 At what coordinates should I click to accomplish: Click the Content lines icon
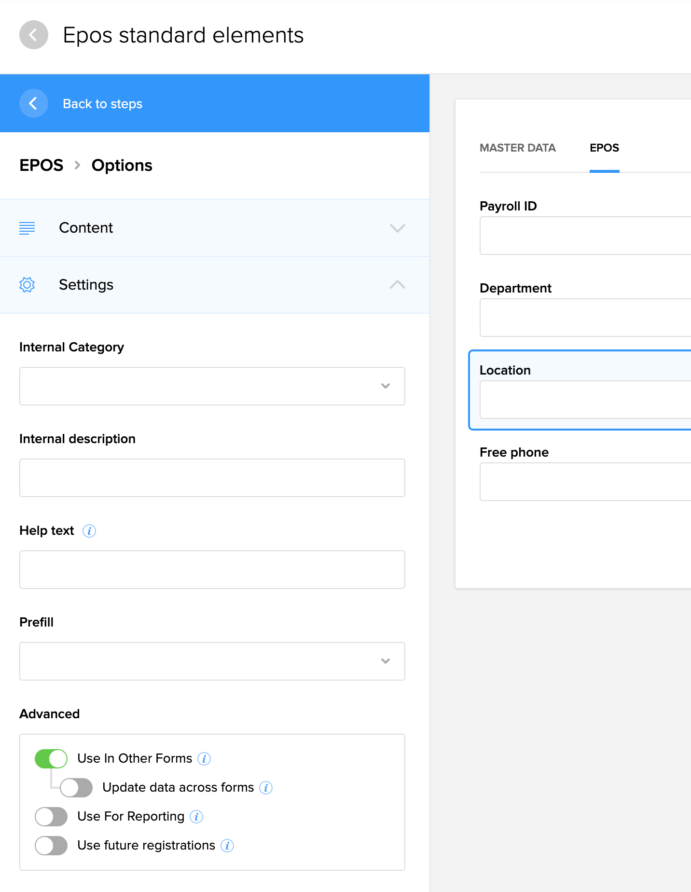point(27,228)
